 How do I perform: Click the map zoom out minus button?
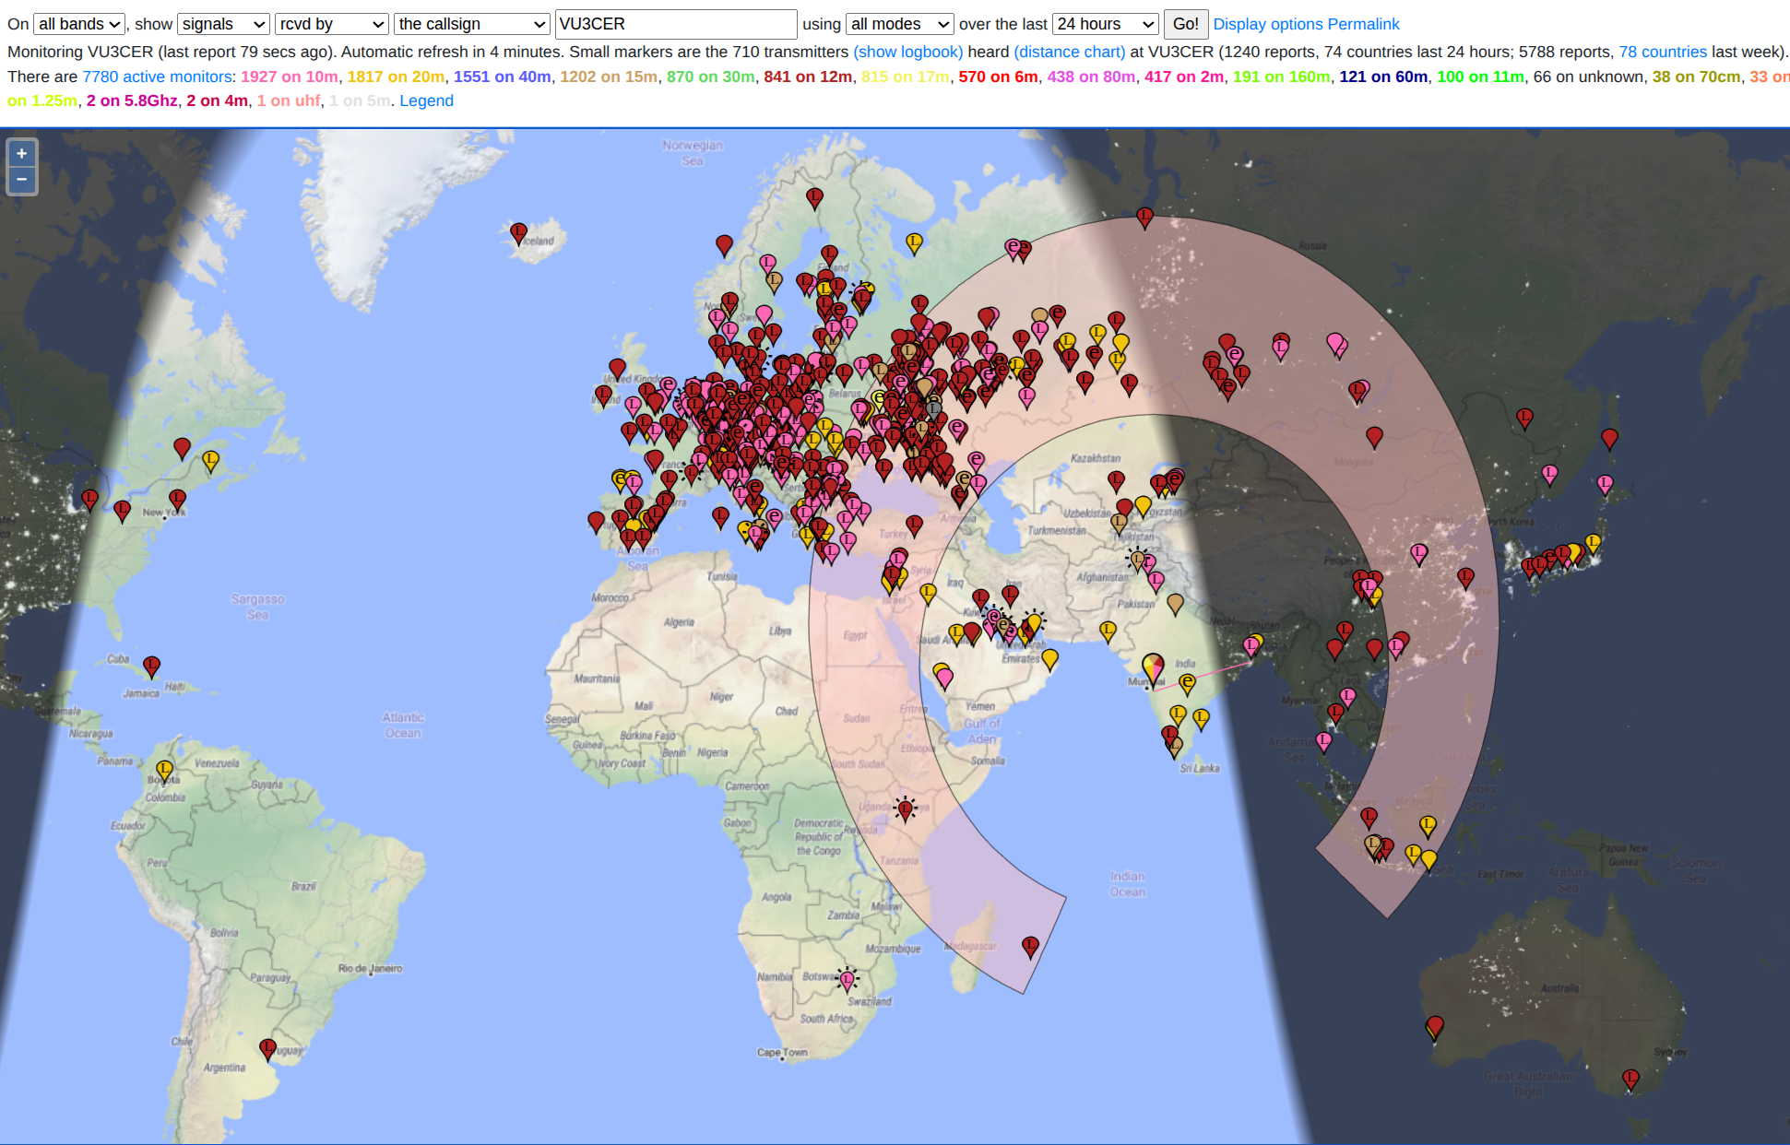coord(21,180)
